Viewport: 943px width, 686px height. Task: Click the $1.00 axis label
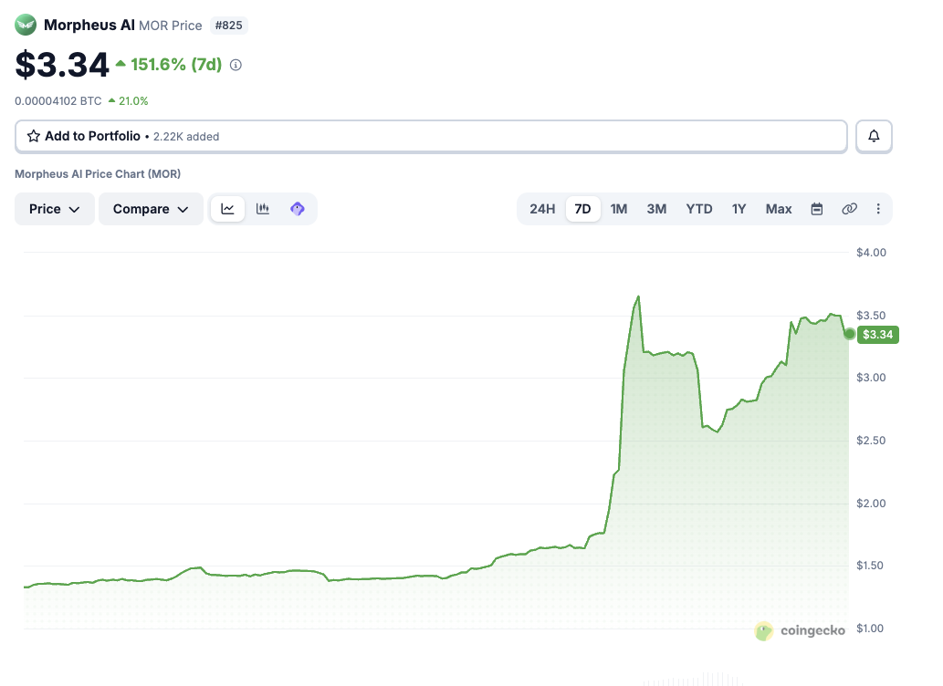[870, 629]
